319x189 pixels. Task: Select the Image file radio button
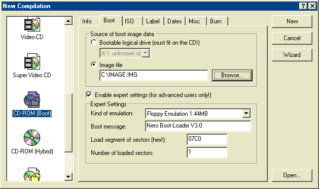pyautogui.click(x=94, y=65)
